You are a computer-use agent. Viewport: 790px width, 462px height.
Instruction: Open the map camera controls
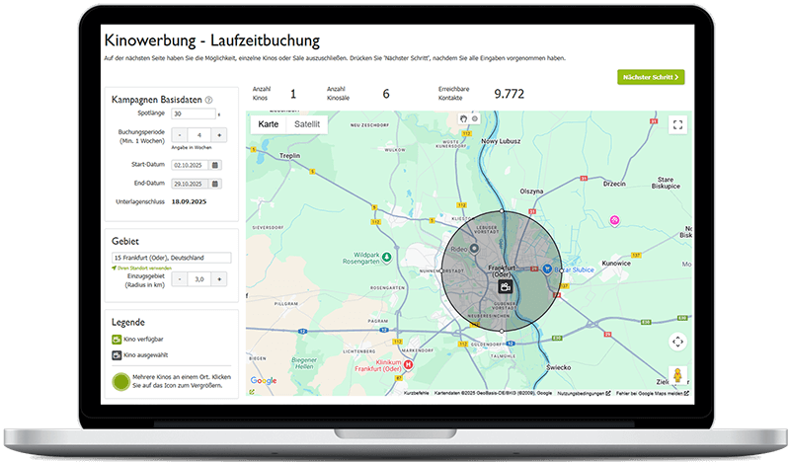point(677,342)
